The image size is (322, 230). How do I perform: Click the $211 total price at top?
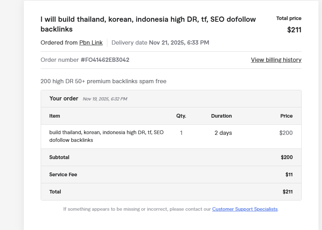294,30
